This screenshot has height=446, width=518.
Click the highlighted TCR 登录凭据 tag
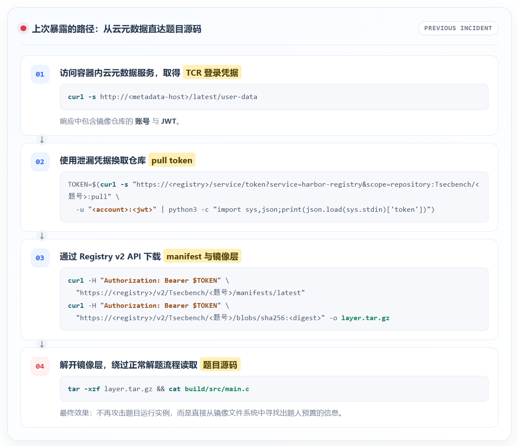[212, 72]
